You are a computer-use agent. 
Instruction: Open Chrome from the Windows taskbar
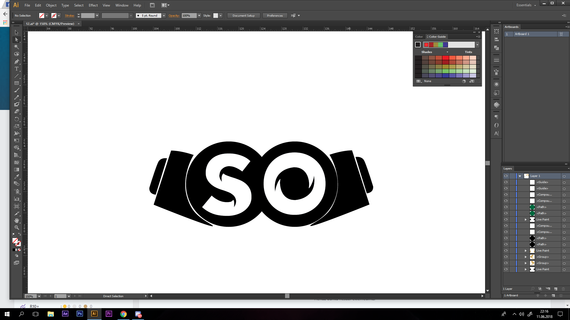point(123,314)
